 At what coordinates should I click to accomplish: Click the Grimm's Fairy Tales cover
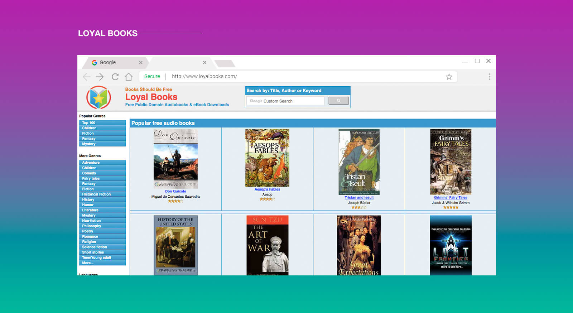[x=451, y=162]
